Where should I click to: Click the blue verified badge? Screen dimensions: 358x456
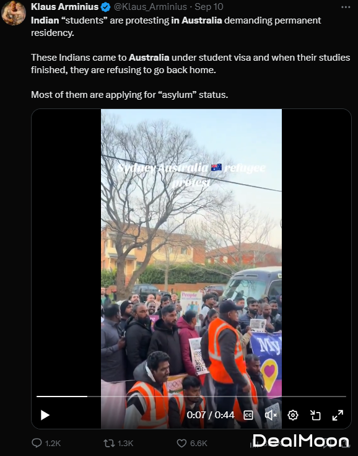click(x=105, y=7)
